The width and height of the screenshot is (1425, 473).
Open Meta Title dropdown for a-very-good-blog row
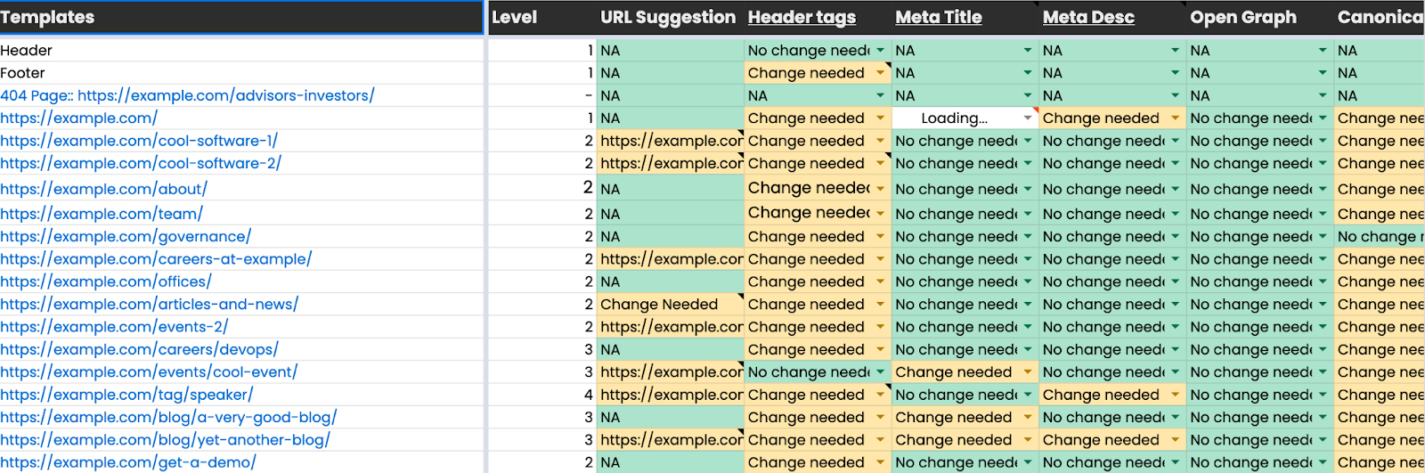pyautogui.click(x=1028, y=418)
